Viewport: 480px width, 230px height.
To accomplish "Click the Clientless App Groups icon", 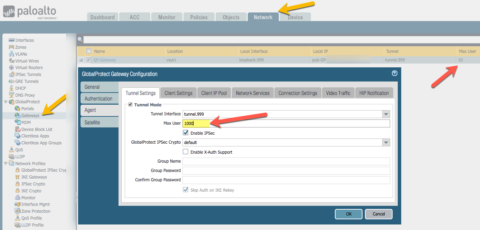I will (x=18, y=143).
